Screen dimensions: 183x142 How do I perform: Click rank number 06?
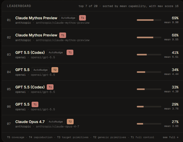click(x=9, y=107)
